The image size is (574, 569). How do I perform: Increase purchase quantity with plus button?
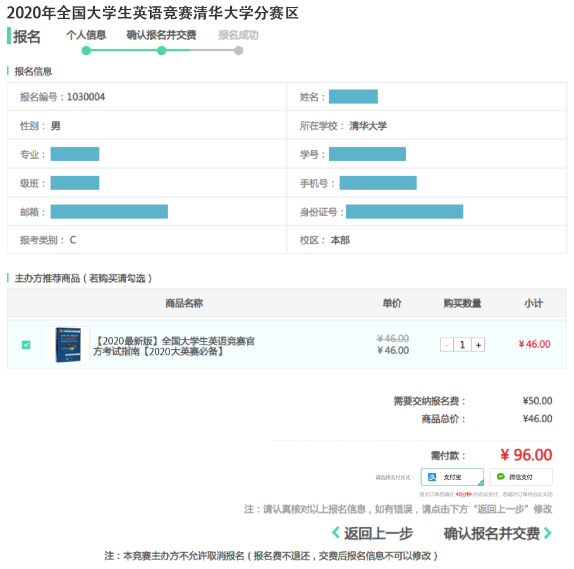(479, 345)
